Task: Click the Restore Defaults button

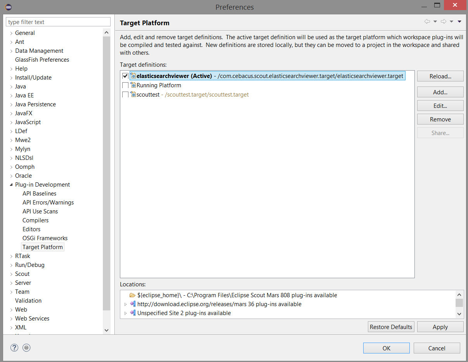Action: pyautogui.click(x=391, y=327)
